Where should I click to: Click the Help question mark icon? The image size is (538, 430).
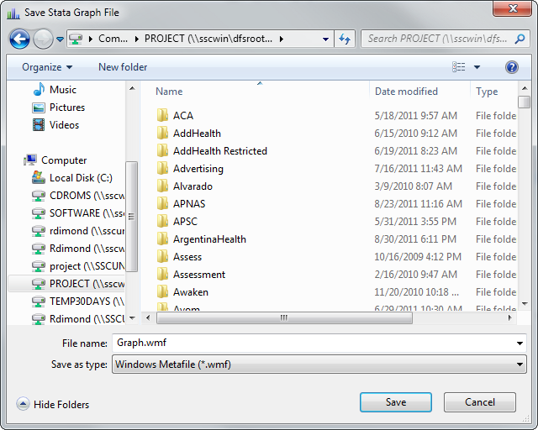[512, 67]
